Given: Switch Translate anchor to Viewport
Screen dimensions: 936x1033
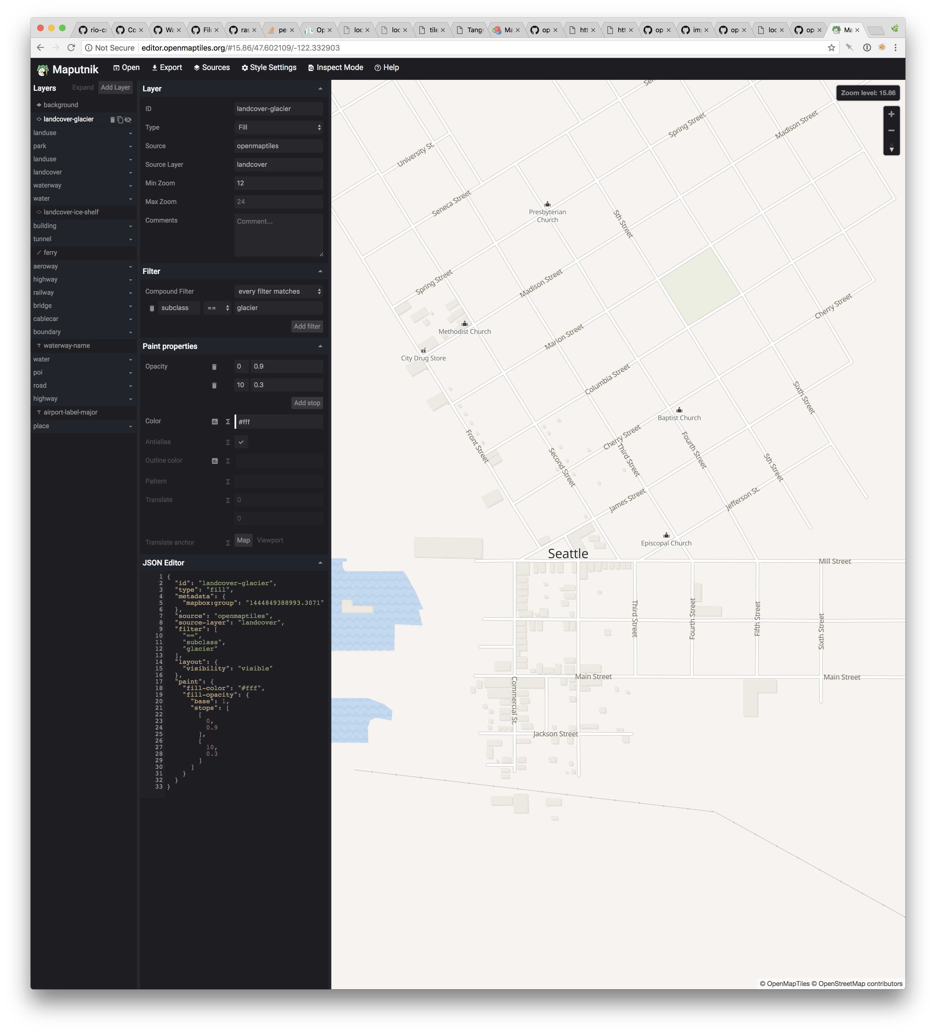Looking at the screenshot, I should 270,541.
